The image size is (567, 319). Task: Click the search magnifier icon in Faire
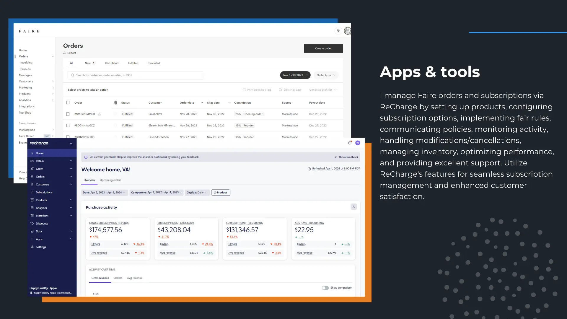[72, 75]
